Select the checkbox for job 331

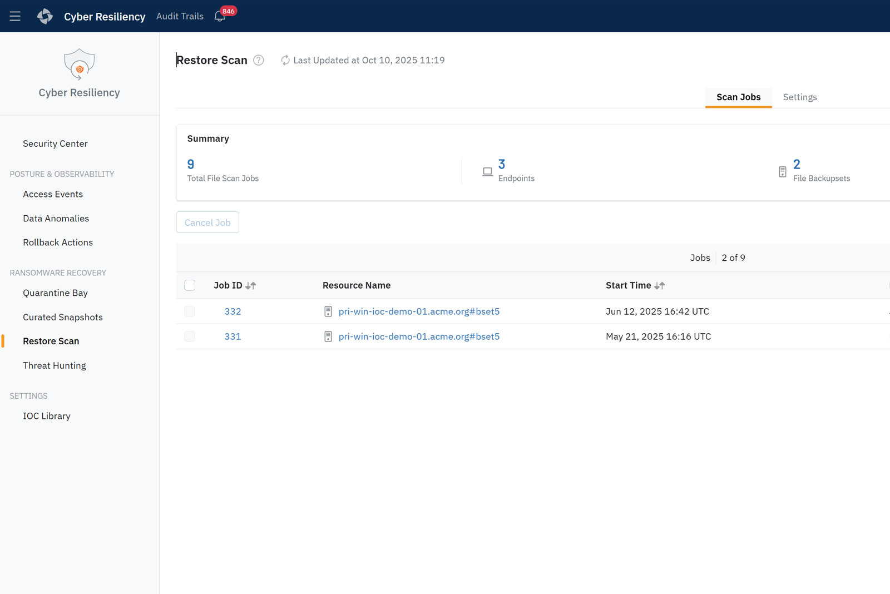(x=190, y=336)
